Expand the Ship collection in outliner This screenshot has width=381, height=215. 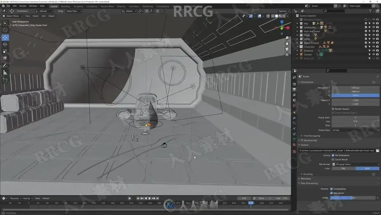[297, 24]
